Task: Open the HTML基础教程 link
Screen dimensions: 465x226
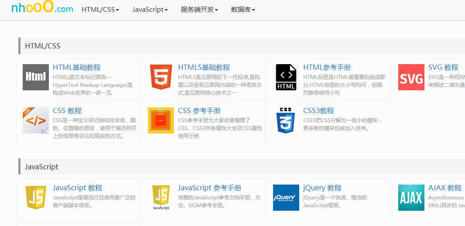Action: 76,67
